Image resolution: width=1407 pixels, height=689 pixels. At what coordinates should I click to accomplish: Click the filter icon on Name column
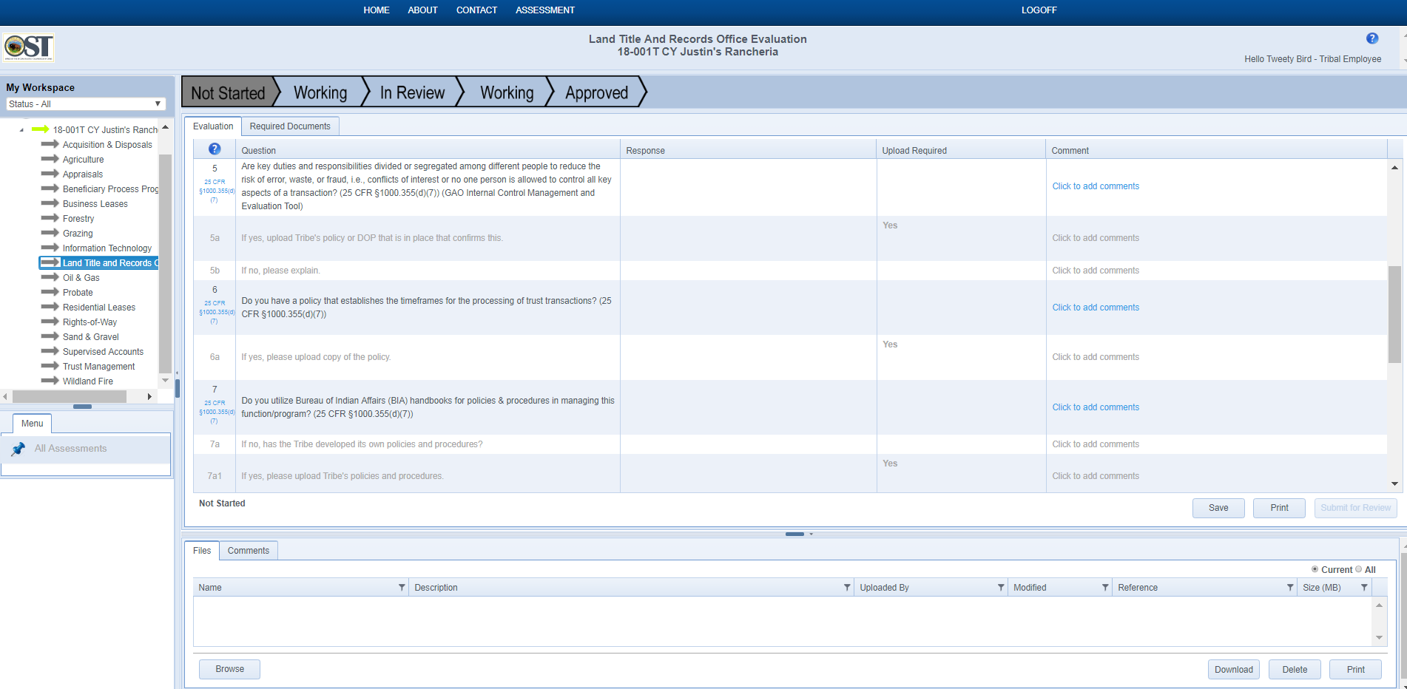click(402, 588)
